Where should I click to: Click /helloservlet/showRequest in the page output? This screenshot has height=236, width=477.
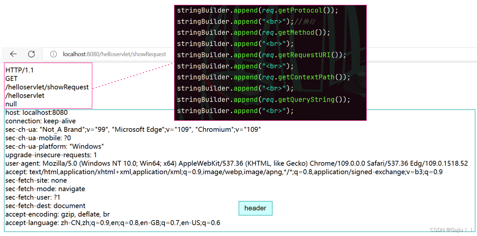tap(47, 87)
